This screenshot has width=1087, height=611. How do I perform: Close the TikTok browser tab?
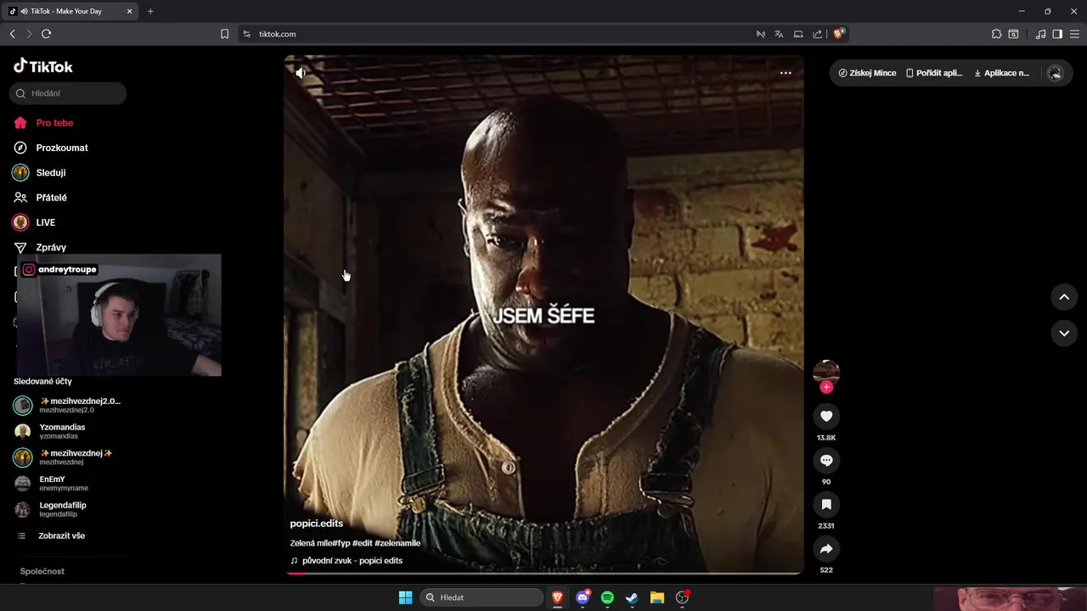click(x=129, y=11)
